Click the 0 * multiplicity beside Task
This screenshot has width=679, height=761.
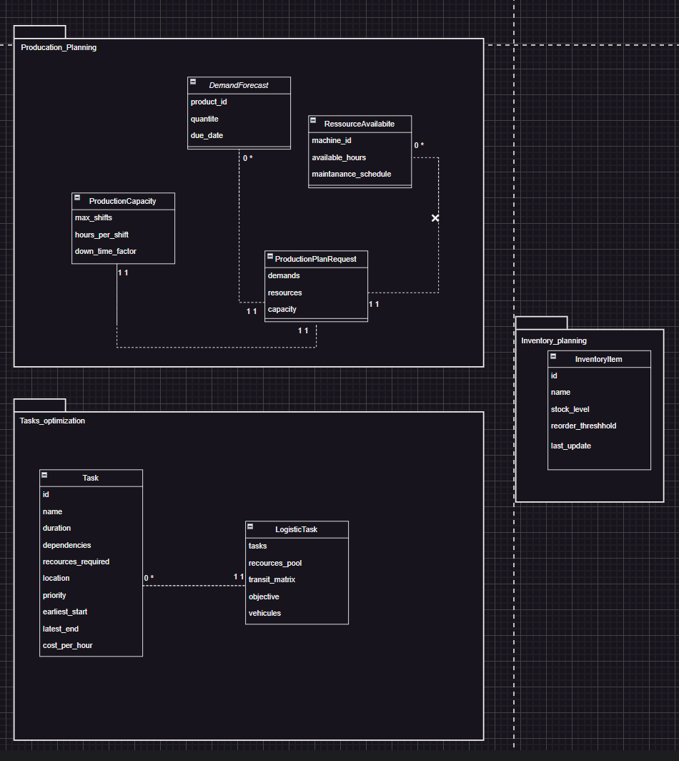point(149,578)
